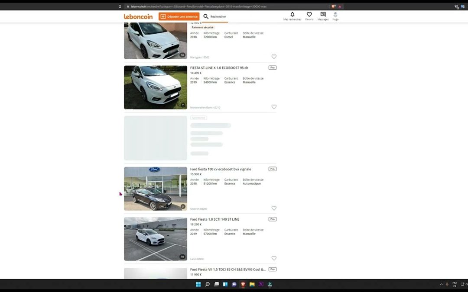Expand hidden tray icons chevron
Screen dimensions: 468x292
[x=441, y=284]
